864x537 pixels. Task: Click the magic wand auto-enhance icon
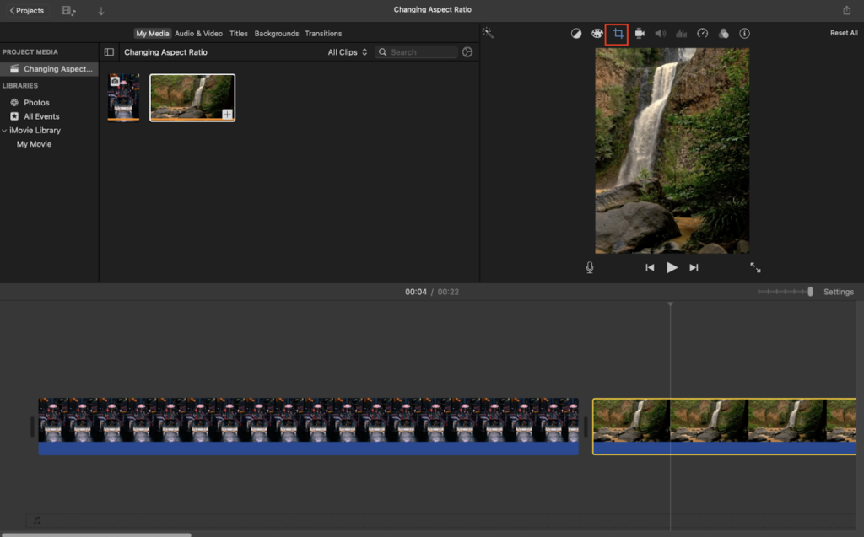(x=488, y=33)
